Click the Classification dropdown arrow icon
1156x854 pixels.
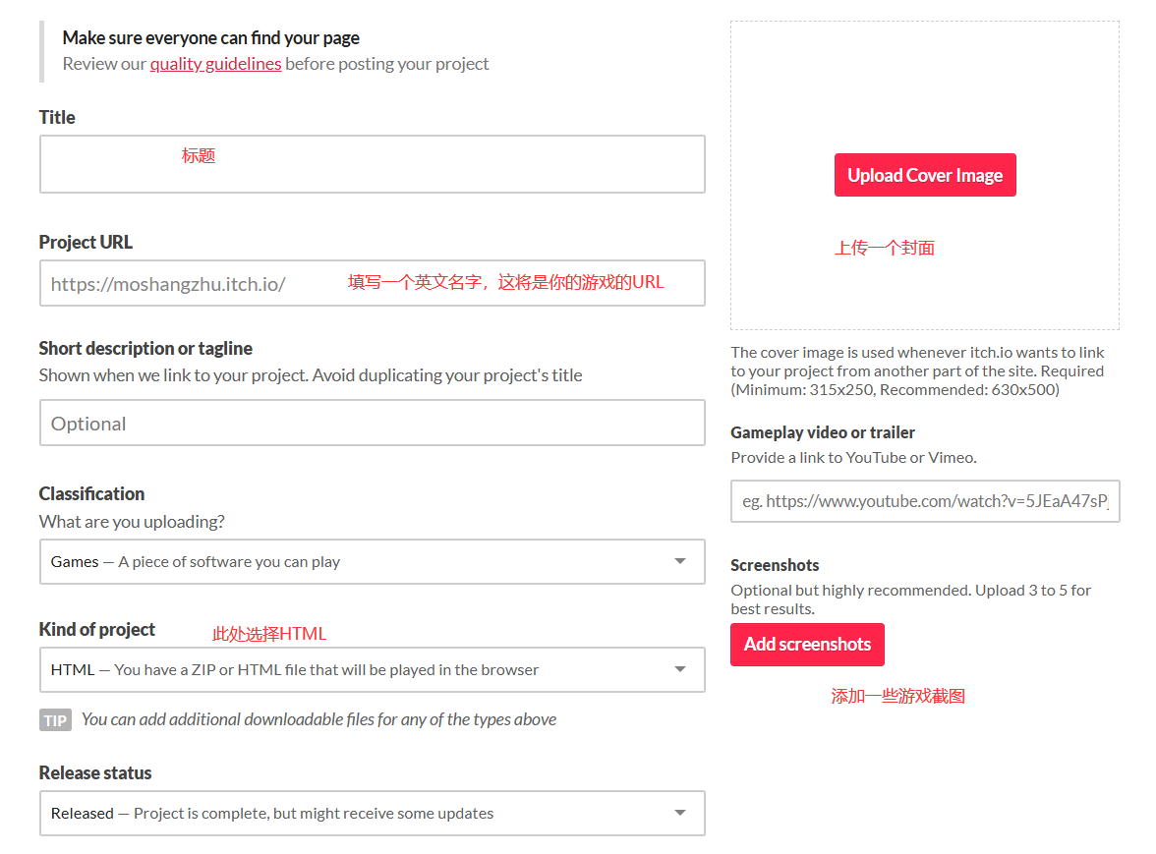(x=679, y=561)
